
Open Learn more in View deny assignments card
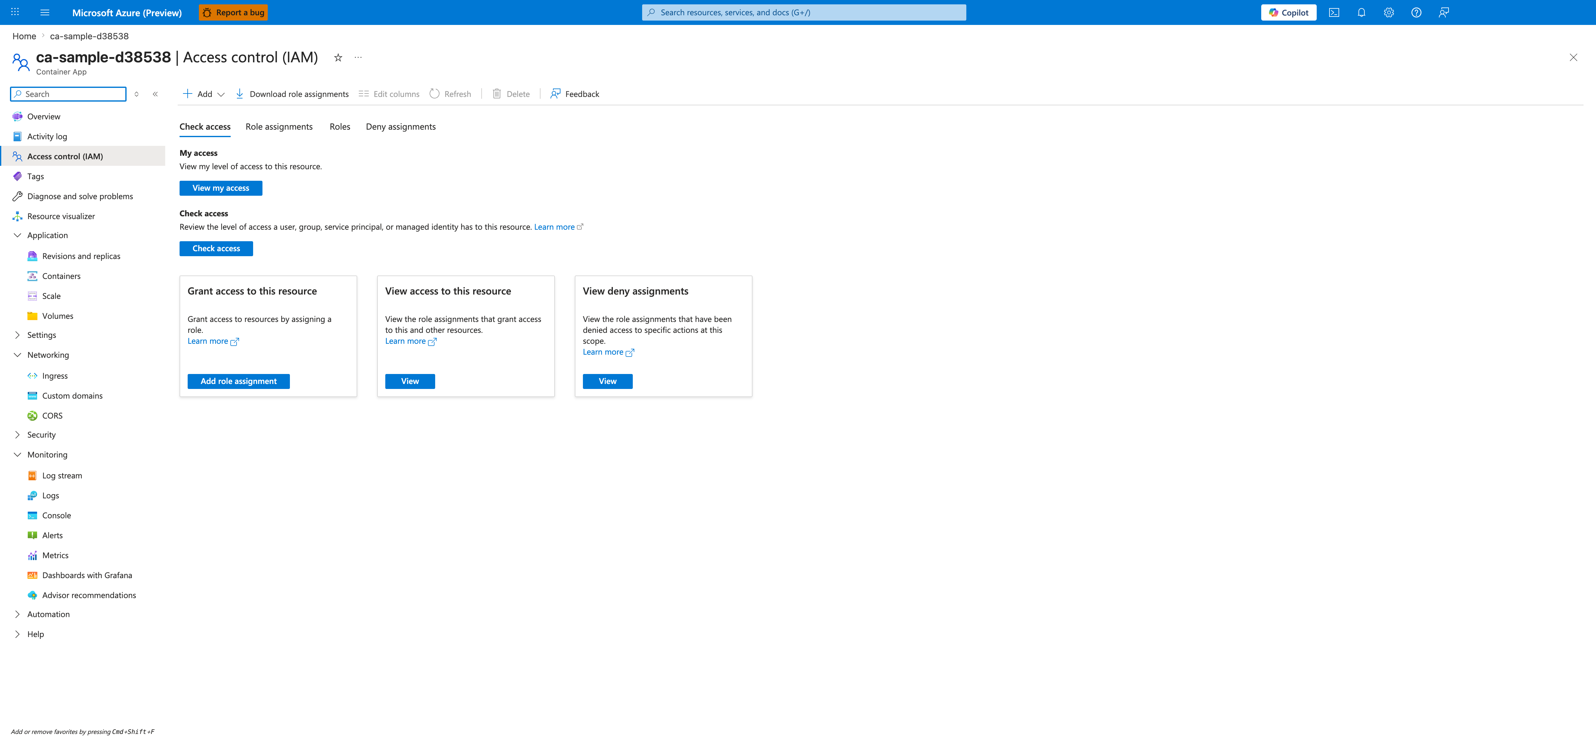[608, 352]
